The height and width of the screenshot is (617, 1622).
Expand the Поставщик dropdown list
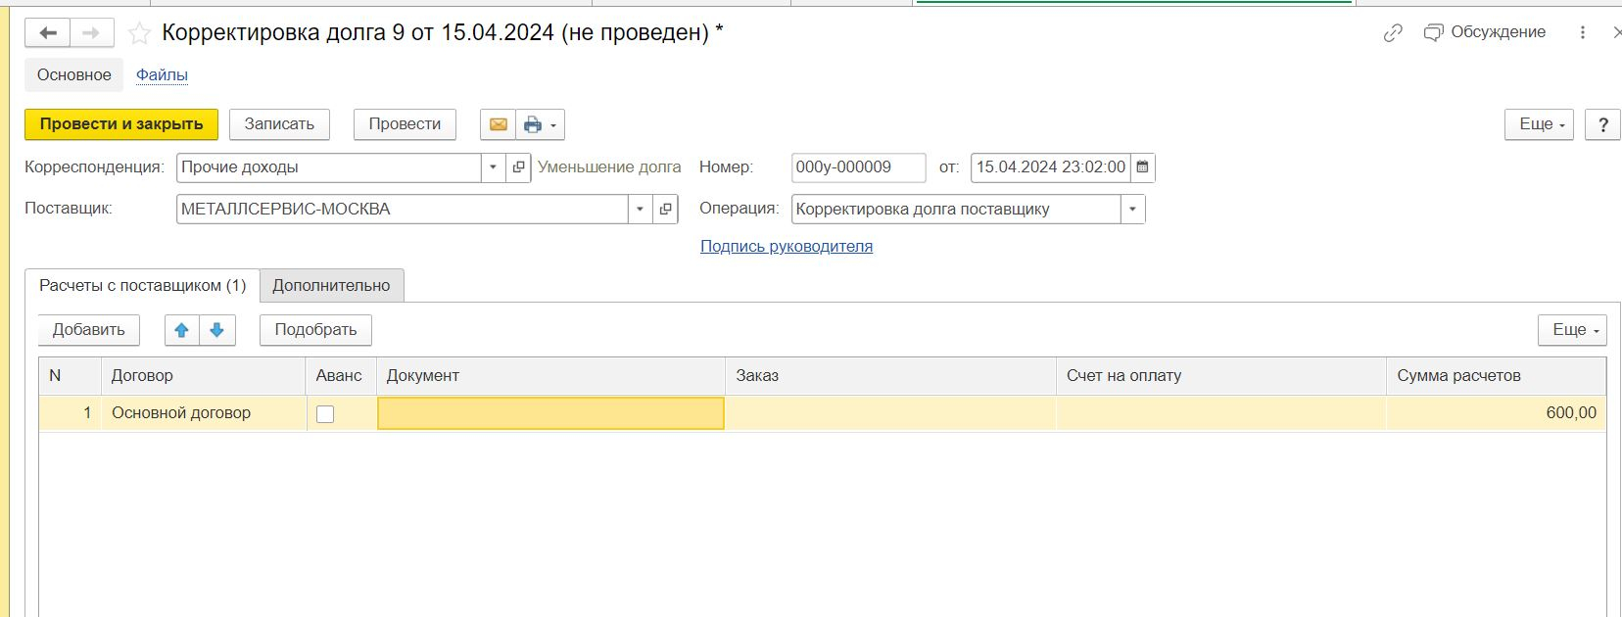tap(641, 210)
